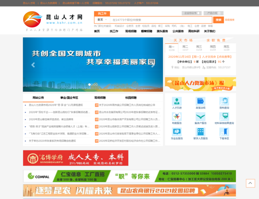Open 猎头服务 in the navigation bar
The height and width of the screenshot is (199, 259).
[x=162, y=31]
